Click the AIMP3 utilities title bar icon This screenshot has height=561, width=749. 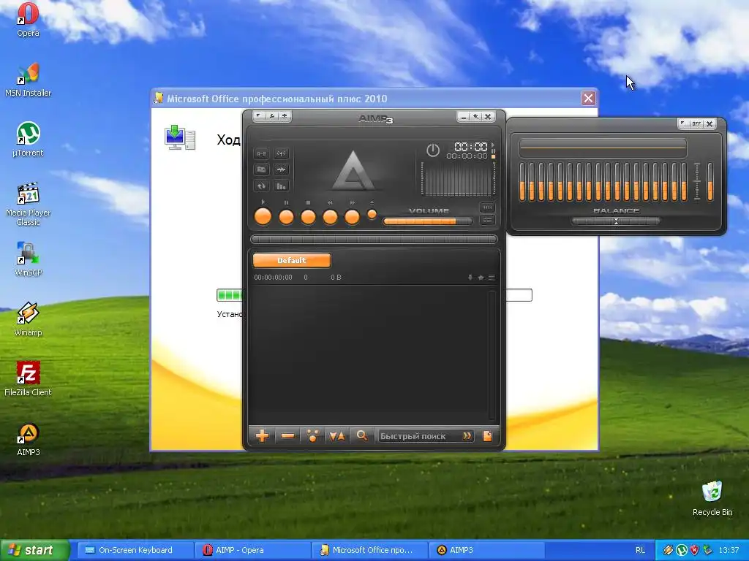pos(285,116)
